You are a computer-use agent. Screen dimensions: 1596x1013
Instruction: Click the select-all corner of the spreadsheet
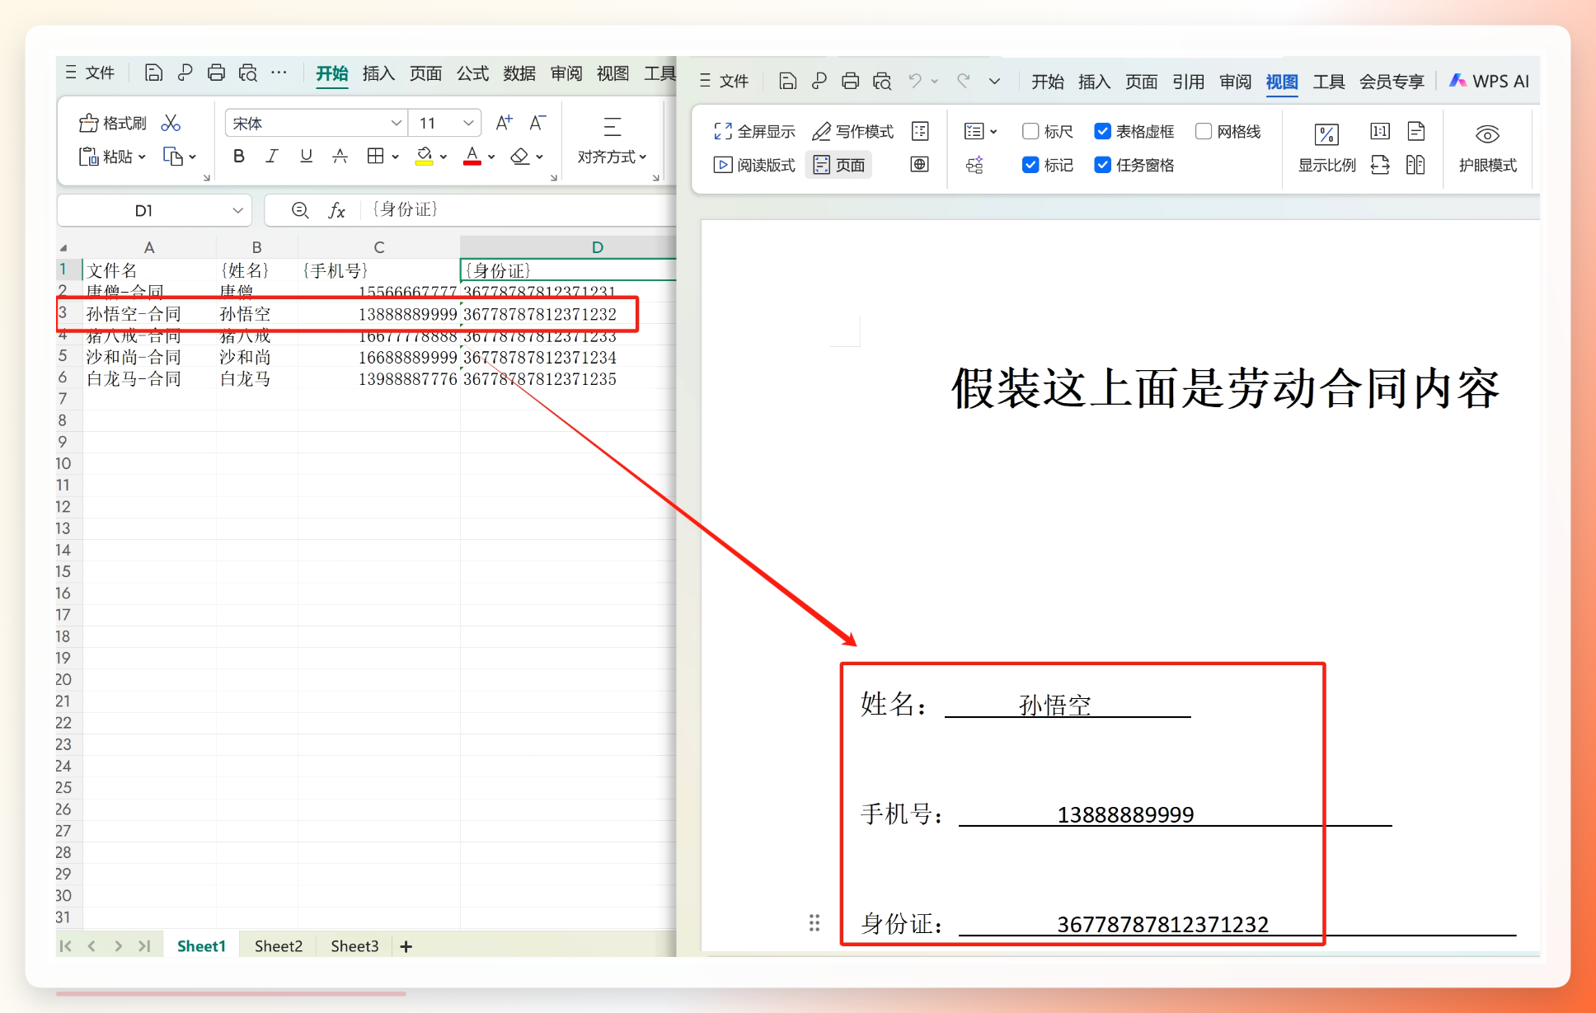(64, 247)
